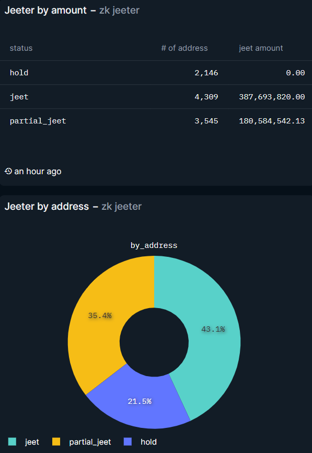Click 'an hour ago' last-run timestamp
312x453 pixels.
pyautogui.click(x=38, y=172)
